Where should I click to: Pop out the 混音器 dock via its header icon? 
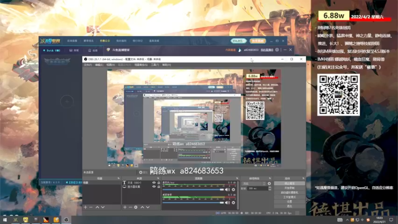point(237,178)
